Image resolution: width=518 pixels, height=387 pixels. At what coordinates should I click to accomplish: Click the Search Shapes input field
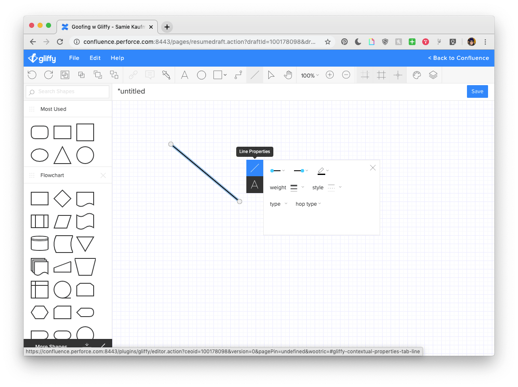click(x=67, y=91)
